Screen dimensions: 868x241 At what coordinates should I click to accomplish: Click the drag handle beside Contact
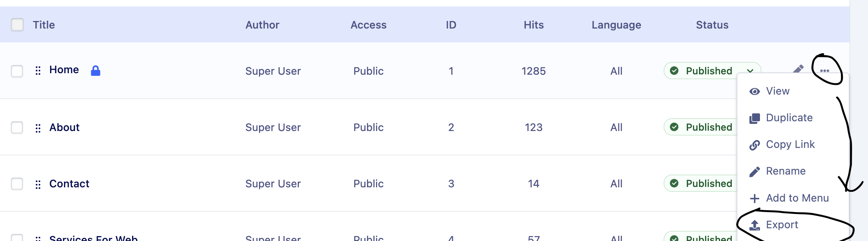point(38,184)
